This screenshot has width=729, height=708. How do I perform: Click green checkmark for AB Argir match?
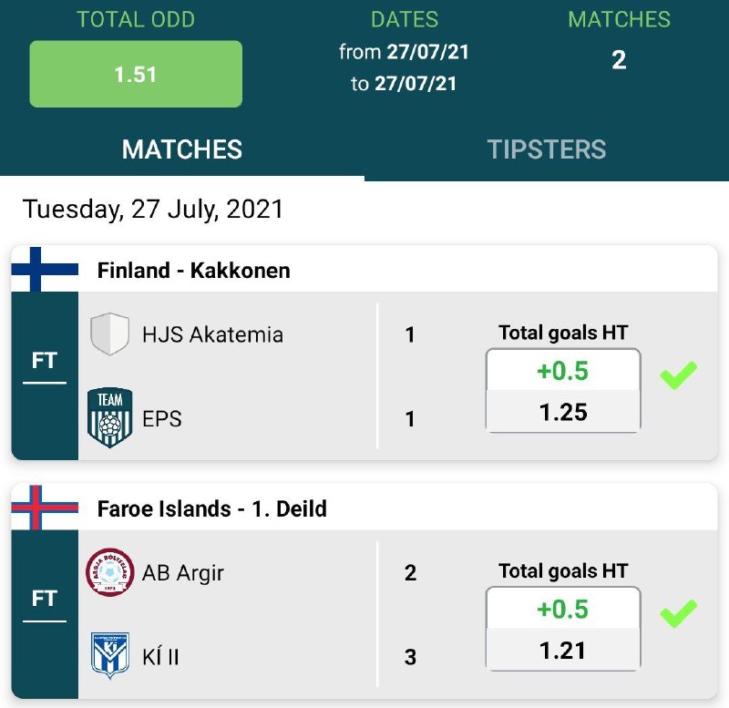pos(678,612)
